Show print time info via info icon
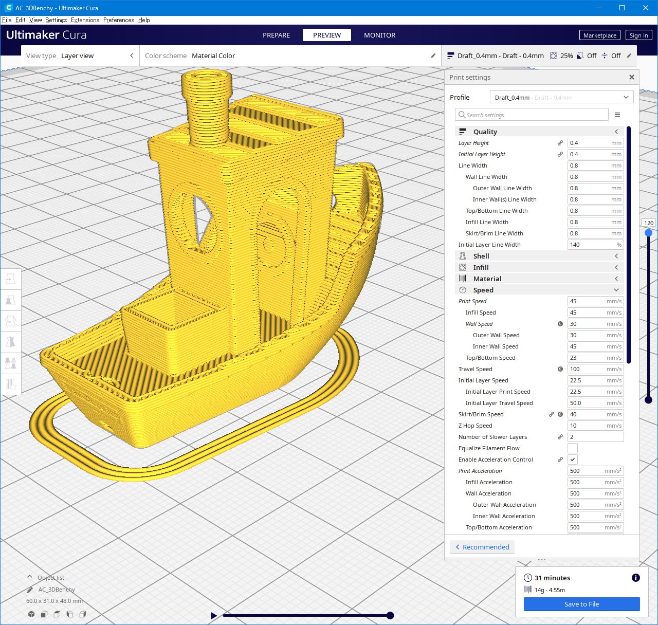 coord(636,578)
